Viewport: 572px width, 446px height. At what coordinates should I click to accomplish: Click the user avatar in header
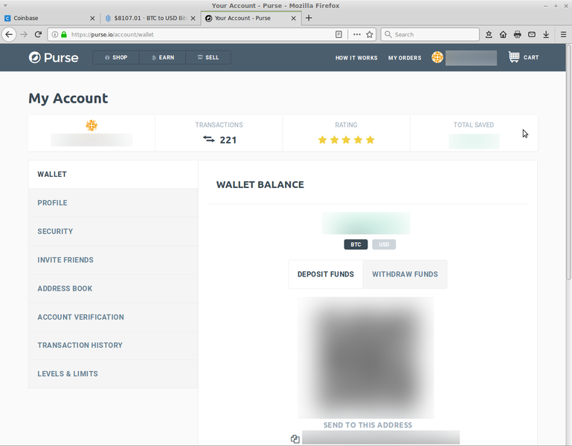click(x=437, y=57)
